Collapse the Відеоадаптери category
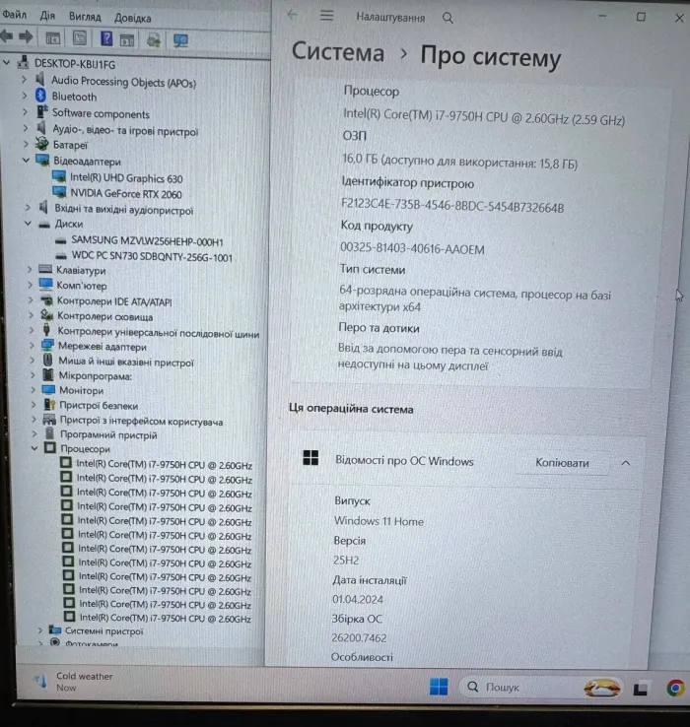The height and width of the screenshot is (727, 690). pos(26,161)
